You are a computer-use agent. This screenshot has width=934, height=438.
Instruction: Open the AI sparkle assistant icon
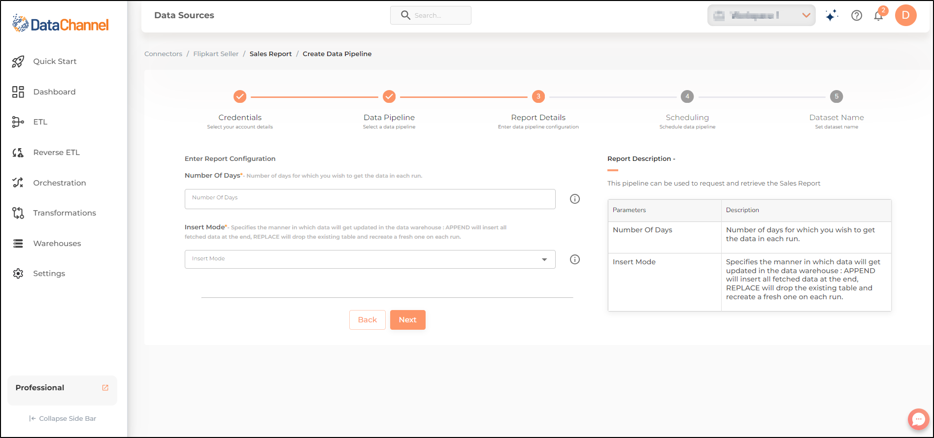[832, 16]
